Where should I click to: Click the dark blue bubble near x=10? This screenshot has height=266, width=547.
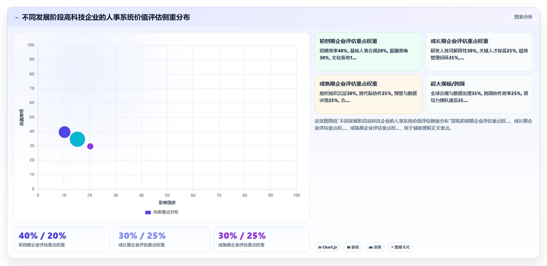[64, 132]
